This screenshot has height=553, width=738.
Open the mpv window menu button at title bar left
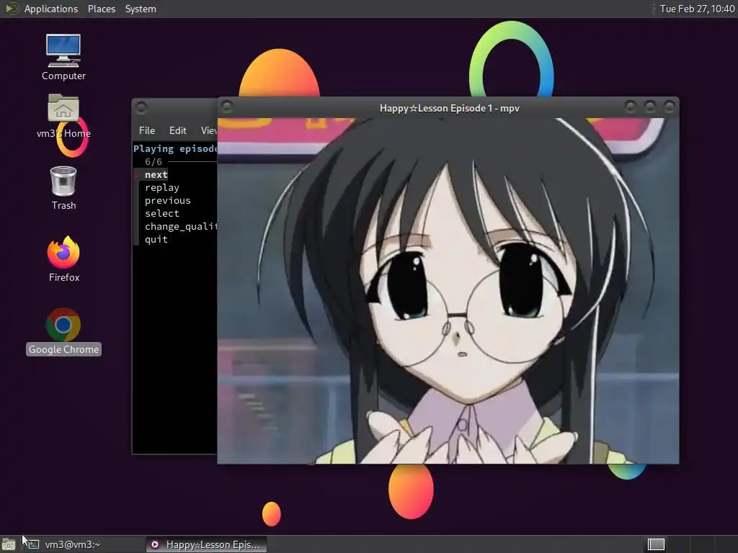pos(227,107)
